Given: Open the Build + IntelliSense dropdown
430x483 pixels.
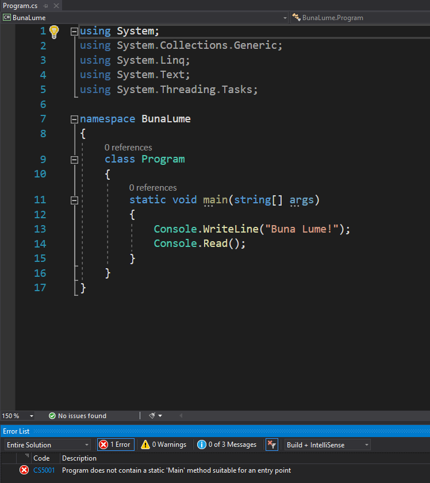Looking at the screenshot, I should coord(328,445).
